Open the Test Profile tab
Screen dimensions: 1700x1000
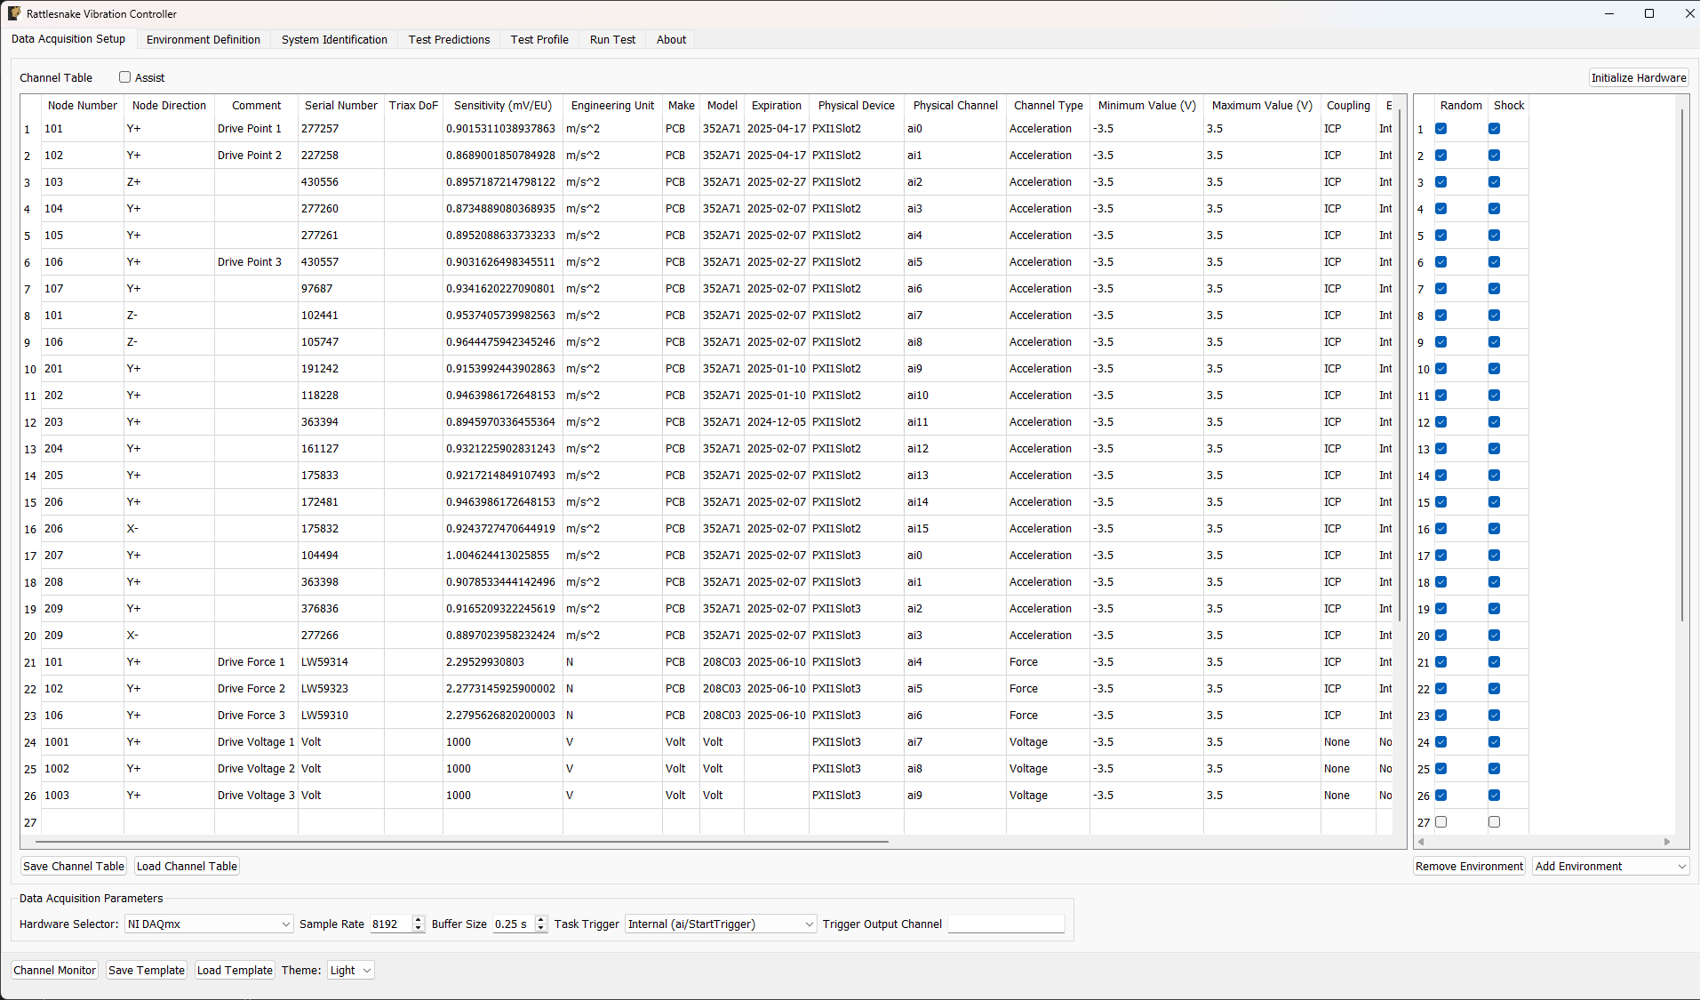tap(539, 39)
